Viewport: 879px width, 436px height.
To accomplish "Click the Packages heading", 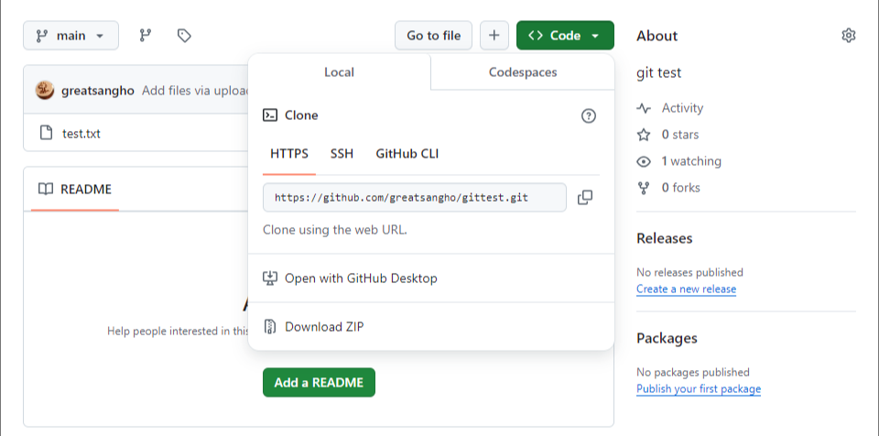I will (667, 338).
